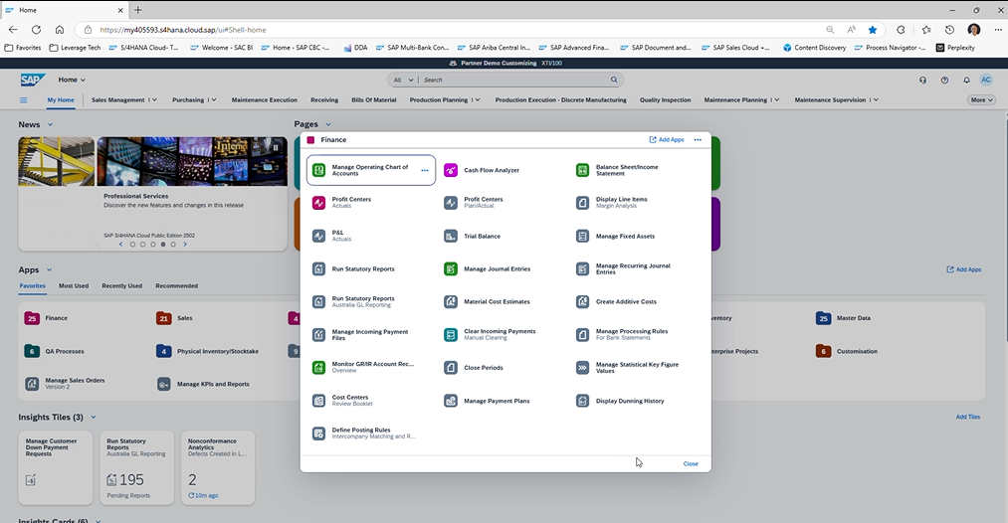Expand the Home dropdown in header

[x=72, y=80]
